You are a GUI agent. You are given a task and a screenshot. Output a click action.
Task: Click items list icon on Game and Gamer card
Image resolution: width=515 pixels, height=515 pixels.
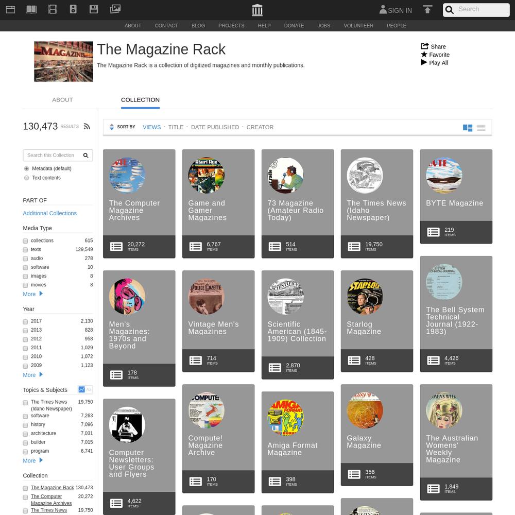click(x=195, y=247)
